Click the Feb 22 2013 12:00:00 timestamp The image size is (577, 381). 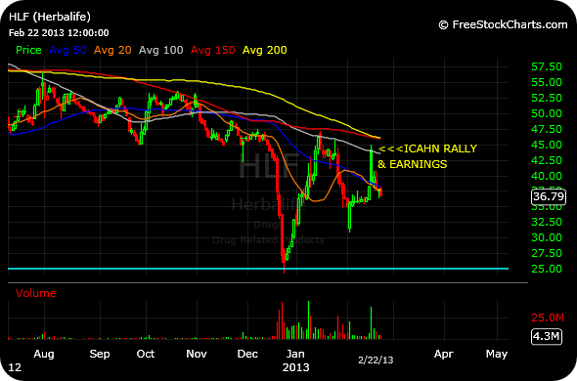59,33
